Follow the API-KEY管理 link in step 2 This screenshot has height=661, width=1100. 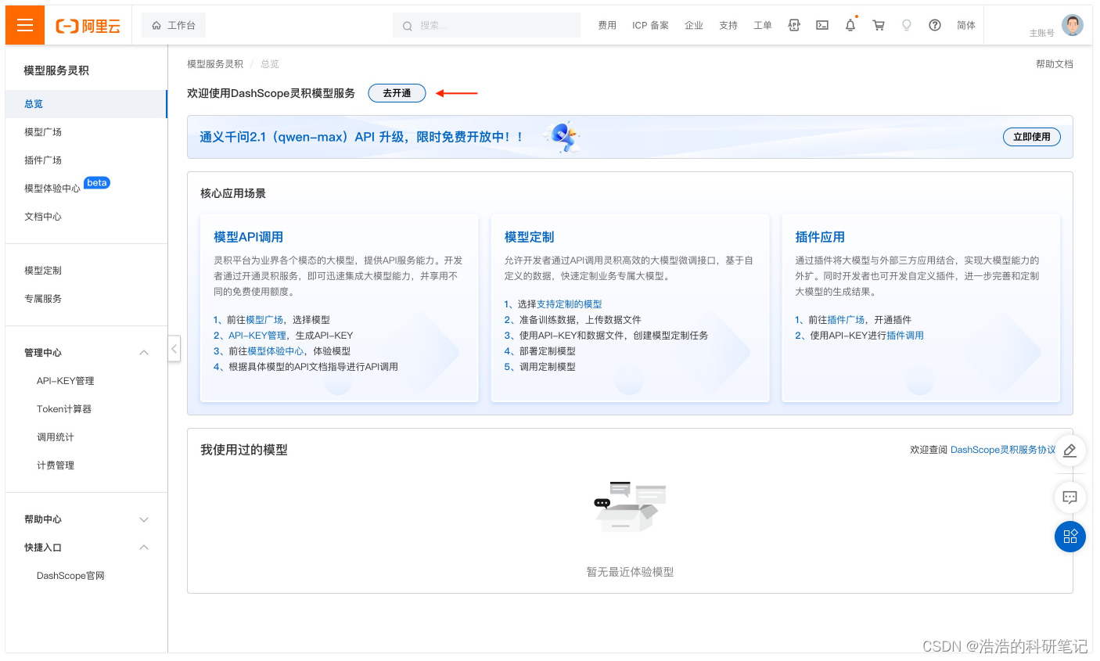[257, 336]
